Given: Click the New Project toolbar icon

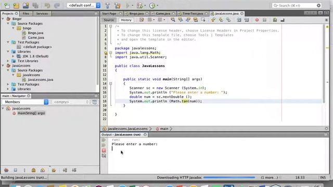Looking at the screenshot, I should pyautogui.click(x=16, y=6).
